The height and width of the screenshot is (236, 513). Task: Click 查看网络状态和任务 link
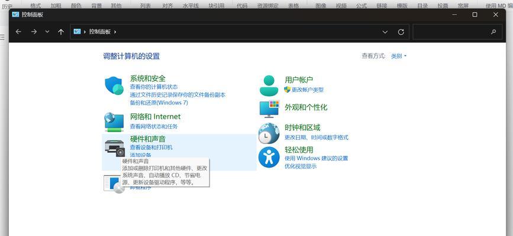pyautogui.click(x=154, y=126)
